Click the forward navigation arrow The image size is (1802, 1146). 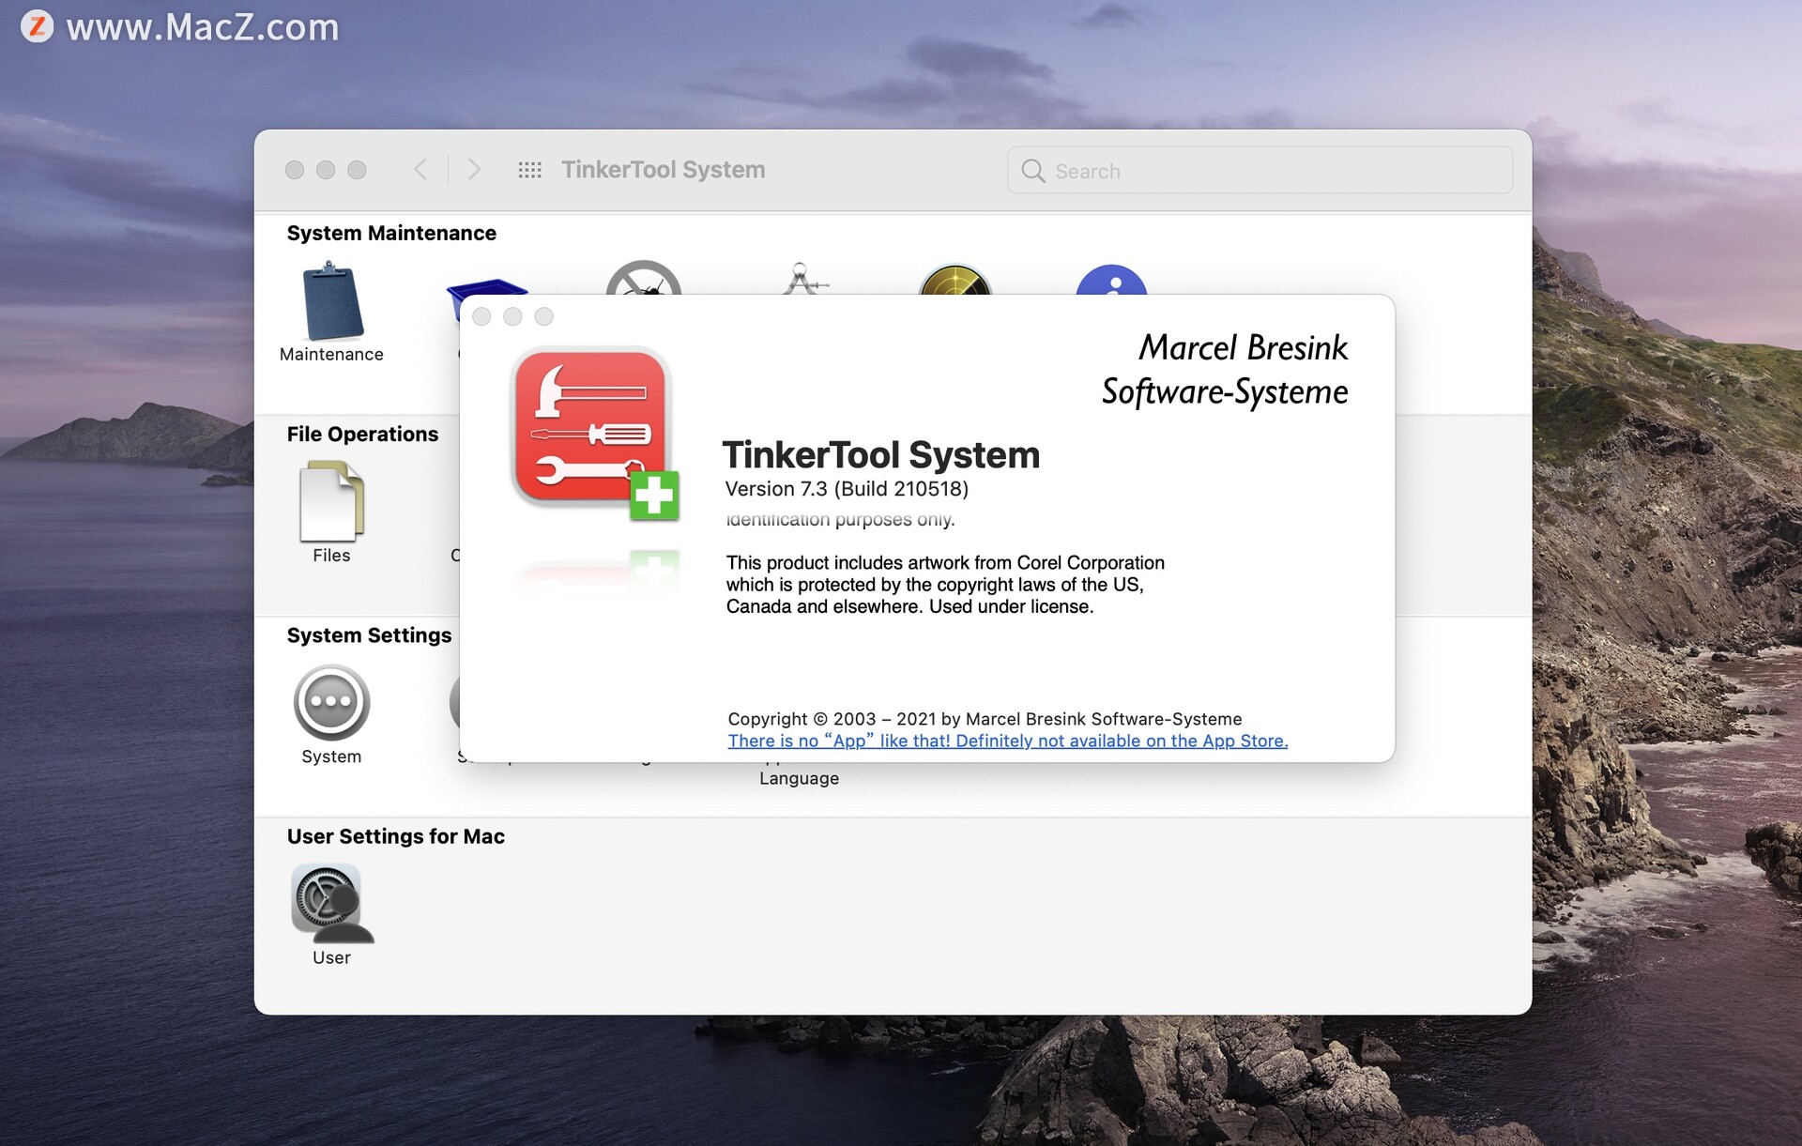[x=471, y=169]
